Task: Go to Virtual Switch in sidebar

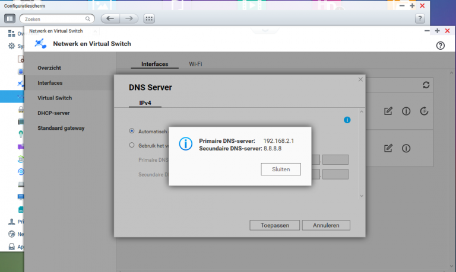Action: 55,98
